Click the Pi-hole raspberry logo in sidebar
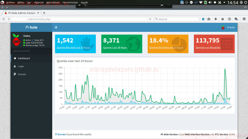The width and height of the screenshot is (248, 139). pos(17,40)
